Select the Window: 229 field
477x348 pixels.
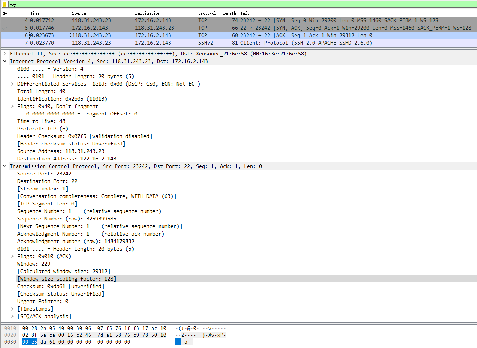34,264
